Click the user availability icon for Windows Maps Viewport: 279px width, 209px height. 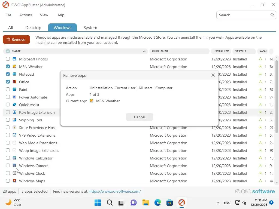(260, 181)
